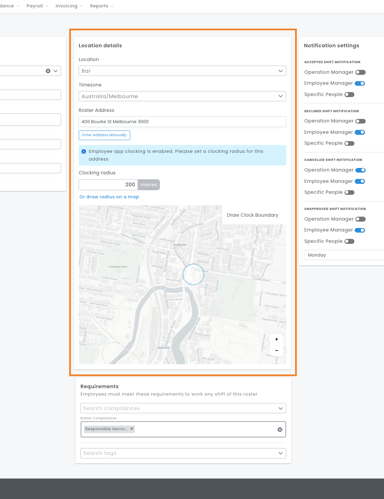This screenshot has width=384, height=499.
Task: Open the Location dropdown showing Bar
Action: tap(182, 71)
